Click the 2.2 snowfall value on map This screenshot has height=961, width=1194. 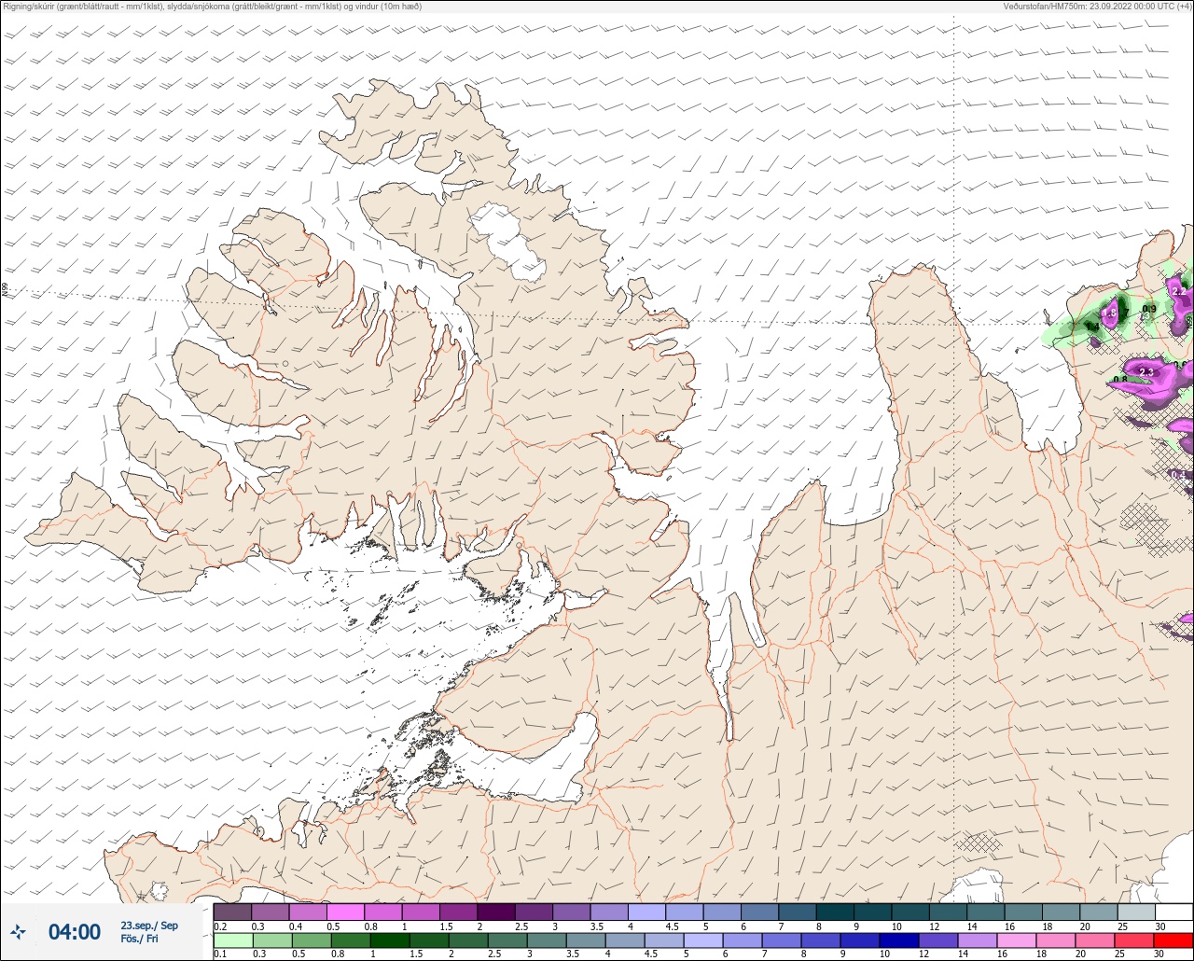(1178, 291)
